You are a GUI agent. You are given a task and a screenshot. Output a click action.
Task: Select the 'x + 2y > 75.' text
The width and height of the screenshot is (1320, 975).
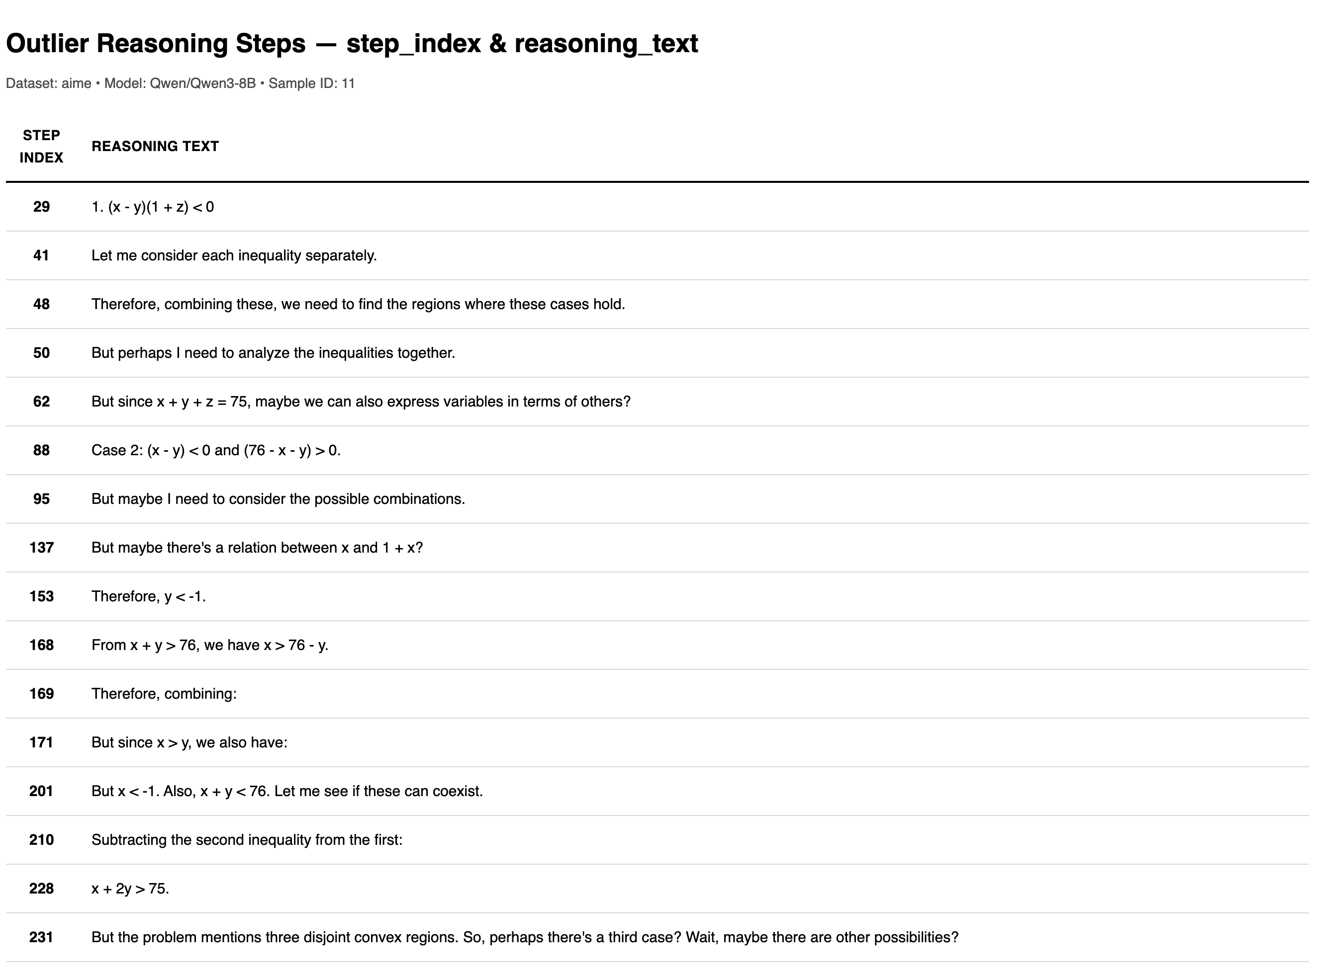(x=130, y=888)
